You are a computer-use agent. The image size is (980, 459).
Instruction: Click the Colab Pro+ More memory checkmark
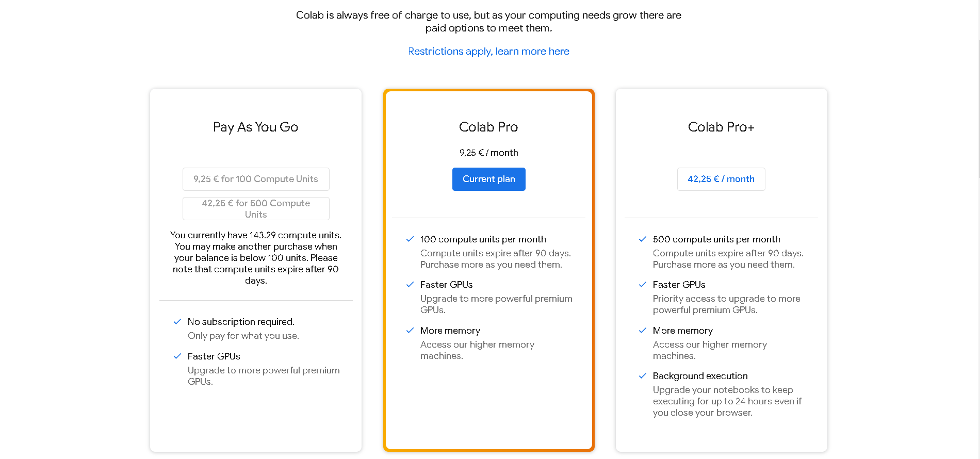pyautogui.click(x=643, y=330)
